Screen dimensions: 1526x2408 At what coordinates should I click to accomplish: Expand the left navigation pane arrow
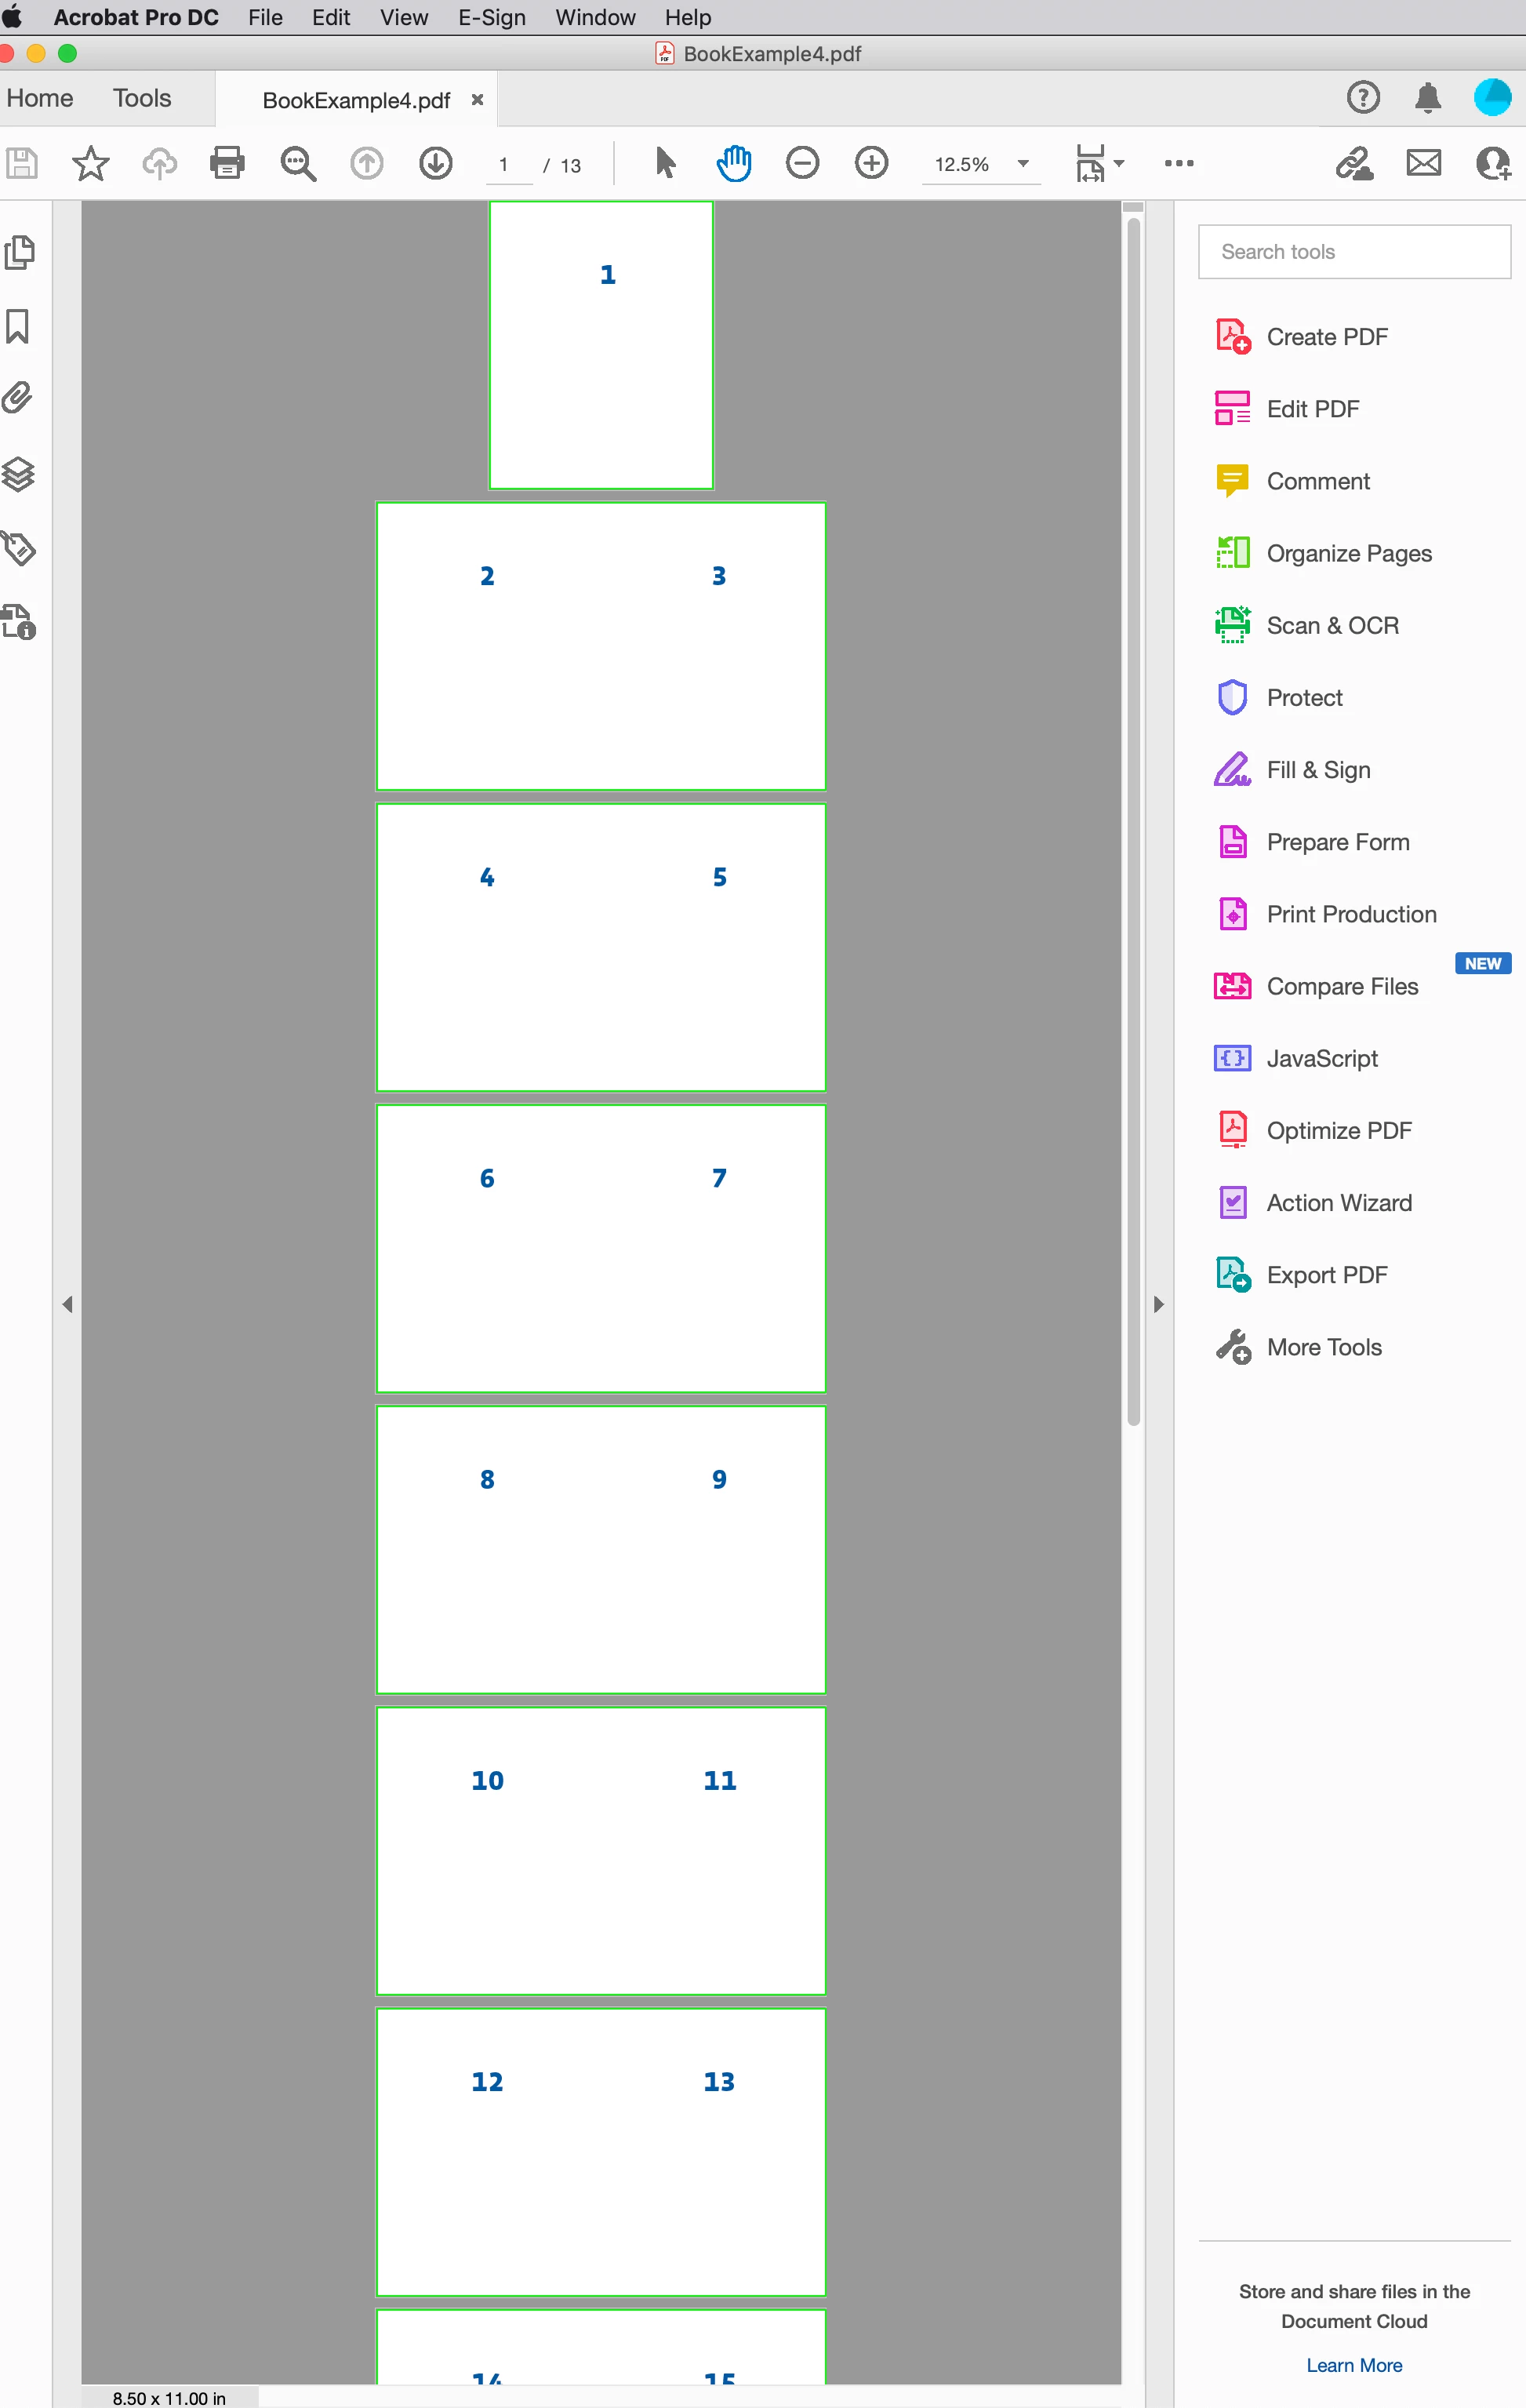coord(67,1304)
